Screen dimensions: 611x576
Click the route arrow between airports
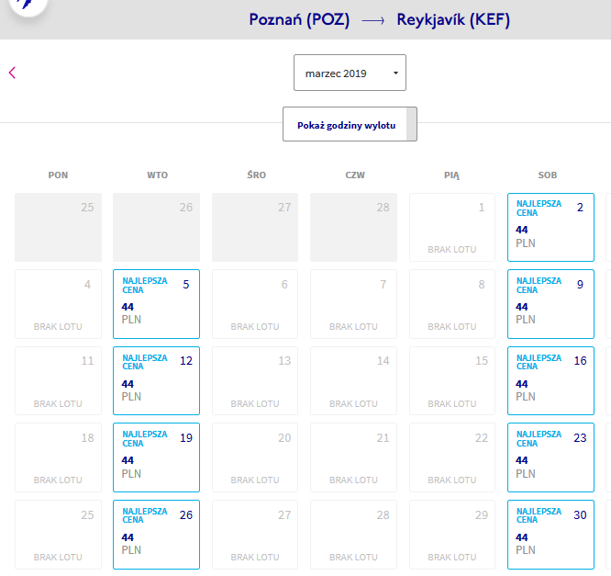(372, 21)
